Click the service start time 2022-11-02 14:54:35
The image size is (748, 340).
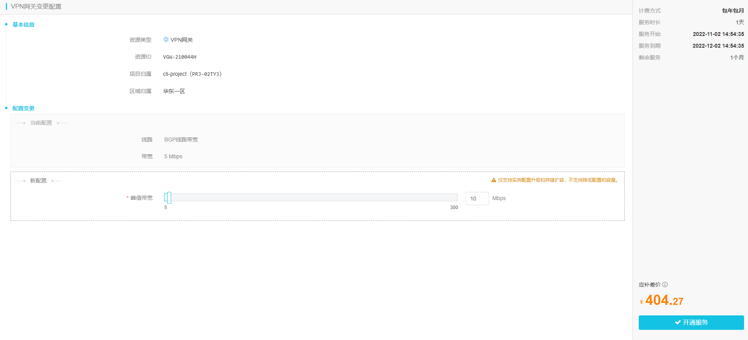point(718,34)
